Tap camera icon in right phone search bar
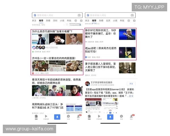The height and width of the screenshot is (136, 170). (132, 15)
